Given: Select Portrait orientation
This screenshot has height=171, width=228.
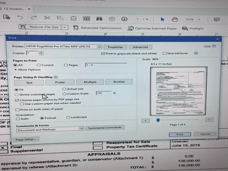Looking at the screenshot, I should click(x=42, y=118).
